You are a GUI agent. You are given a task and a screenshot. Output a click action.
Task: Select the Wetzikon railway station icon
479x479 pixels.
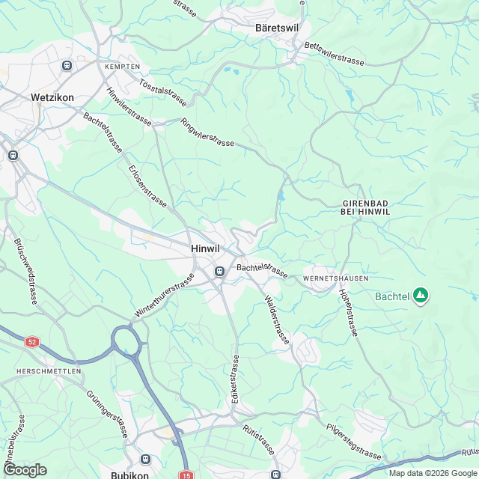[x=13, y=155]
